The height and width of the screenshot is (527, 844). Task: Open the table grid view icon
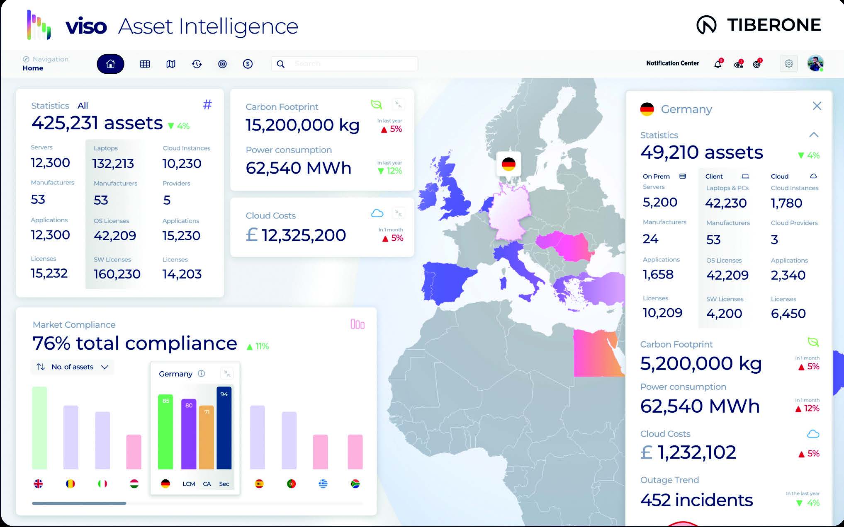145,64
